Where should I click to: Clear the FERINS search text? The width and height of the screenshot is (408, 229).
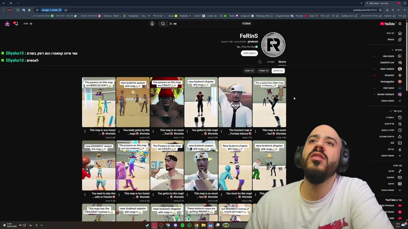pyautogui.click(x=171, y=24)
